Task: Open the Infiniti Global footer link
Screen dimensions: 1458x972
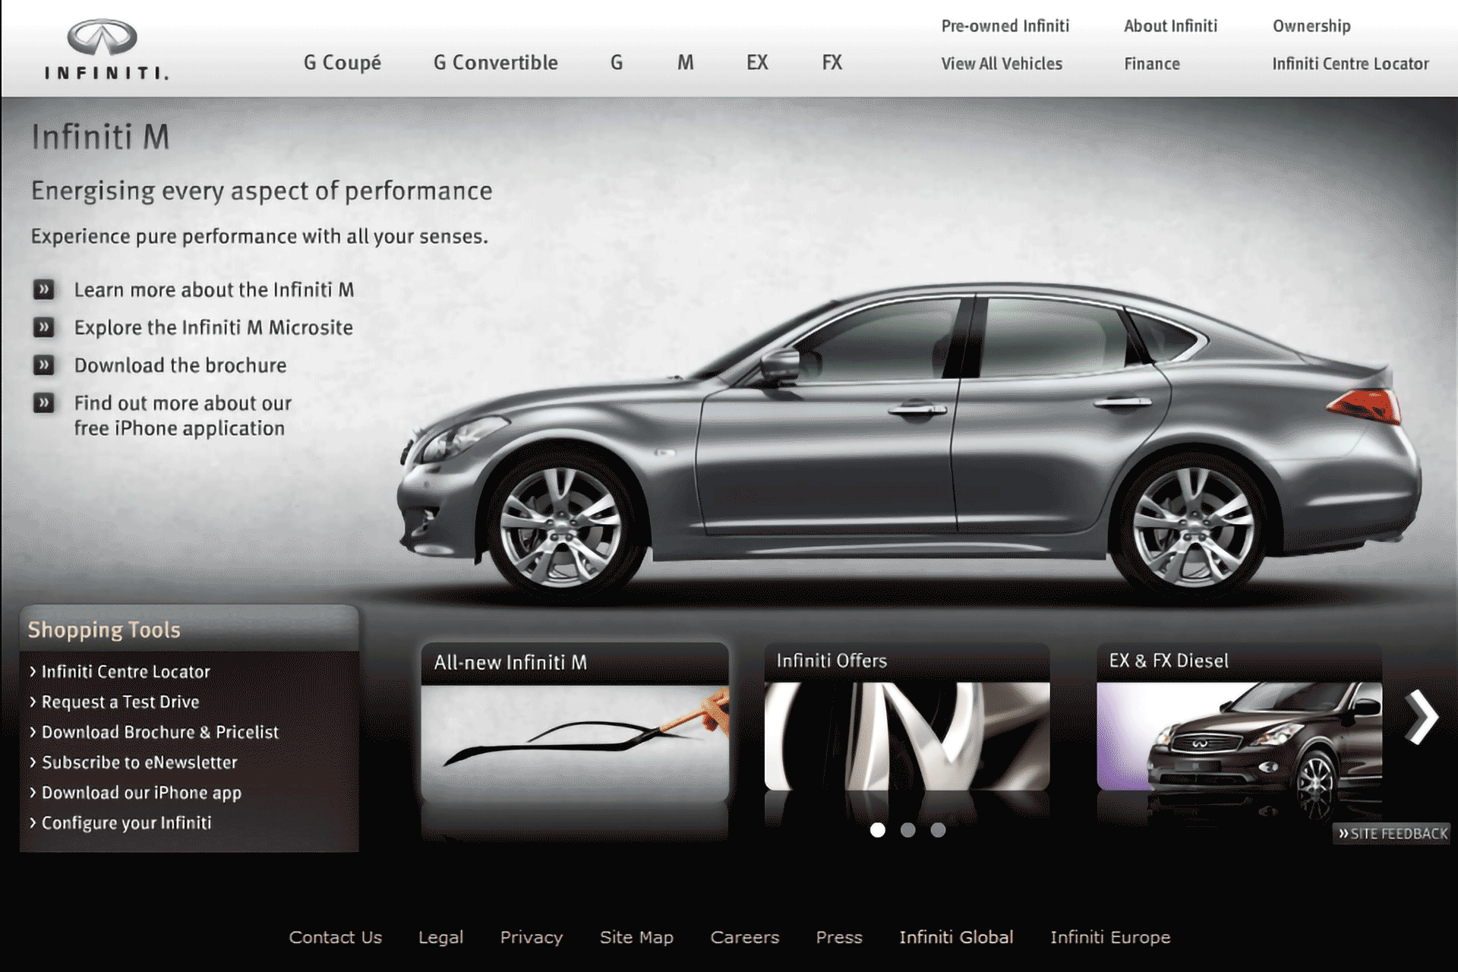Action: 956,937
